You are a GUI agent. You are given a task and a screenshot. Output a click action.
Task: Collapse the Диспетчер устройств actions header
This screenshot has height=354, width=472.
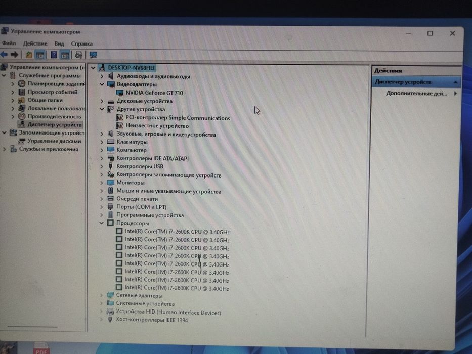pyautogui.click(x=455, y=82)
